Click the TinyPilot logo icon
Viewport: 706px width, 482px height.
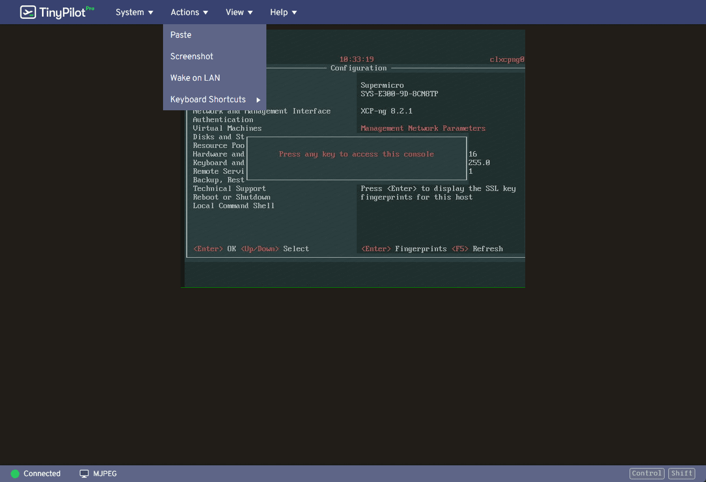(28, 12)
